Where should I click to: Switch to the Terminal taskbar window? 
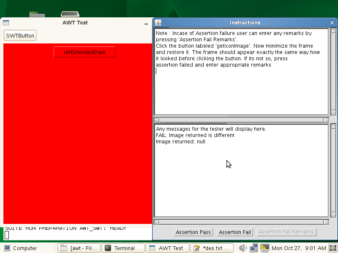(x=124, y=248)
